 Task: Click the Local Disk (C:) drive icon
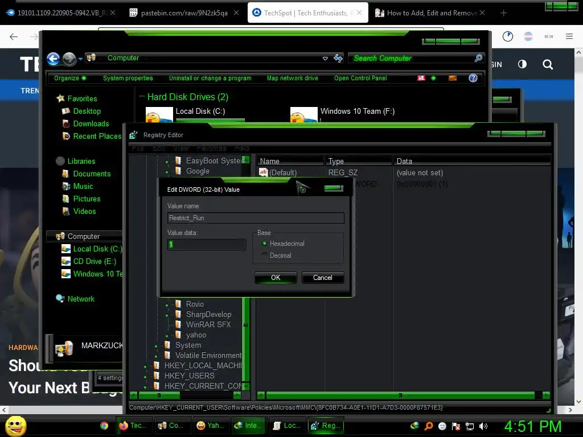point(159,115)
